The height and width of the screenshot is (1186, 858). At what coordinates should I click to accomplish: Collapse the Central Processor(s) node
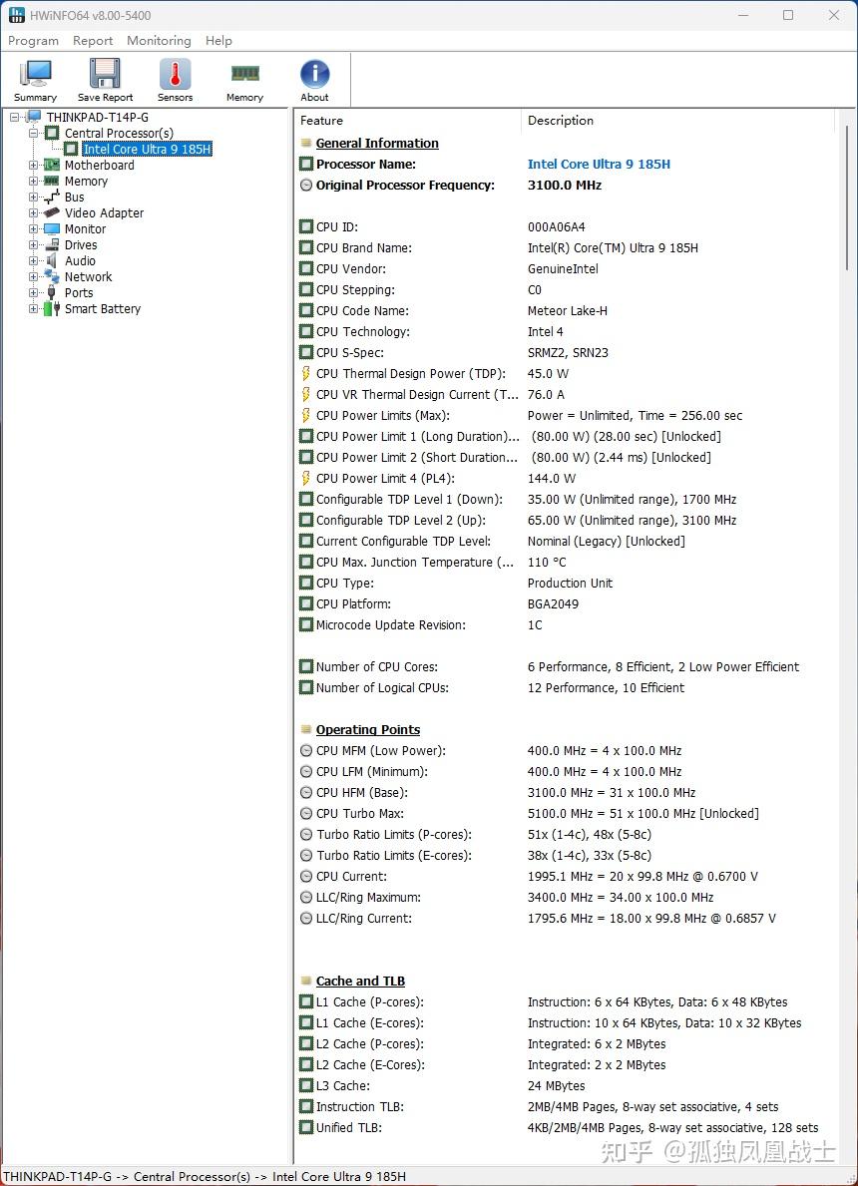tap(33, 133)
